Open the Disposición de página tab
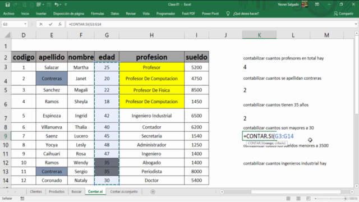The width and height of the screenshot is (359, 202). click(68, 13)
